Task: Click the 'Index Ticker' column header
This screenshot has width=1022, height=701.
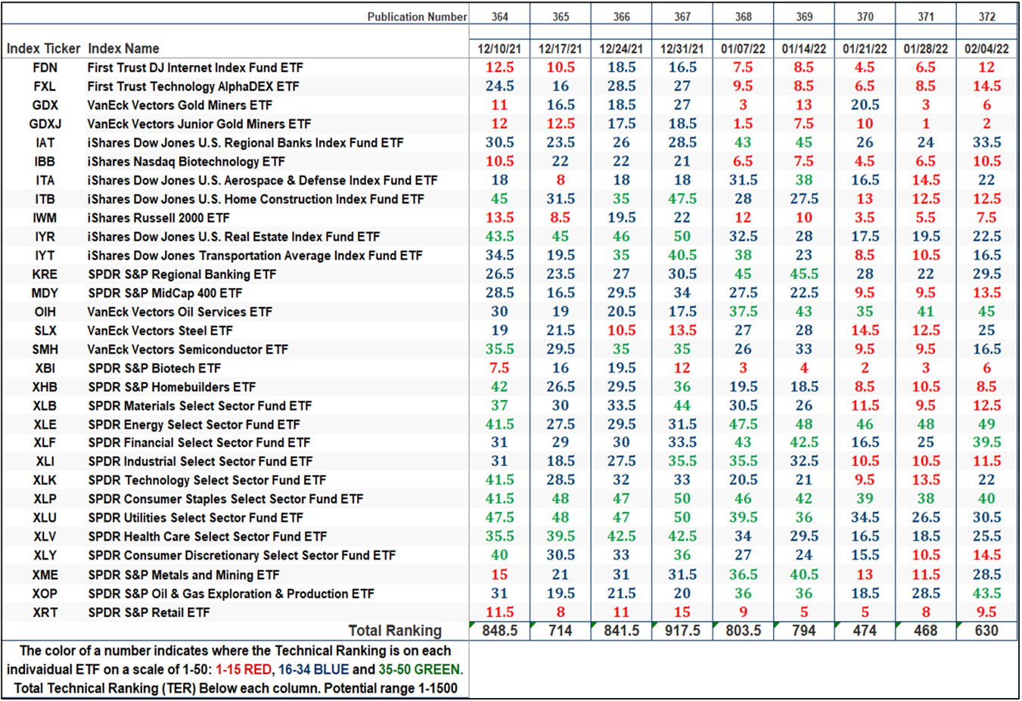Action: [43, 48]
